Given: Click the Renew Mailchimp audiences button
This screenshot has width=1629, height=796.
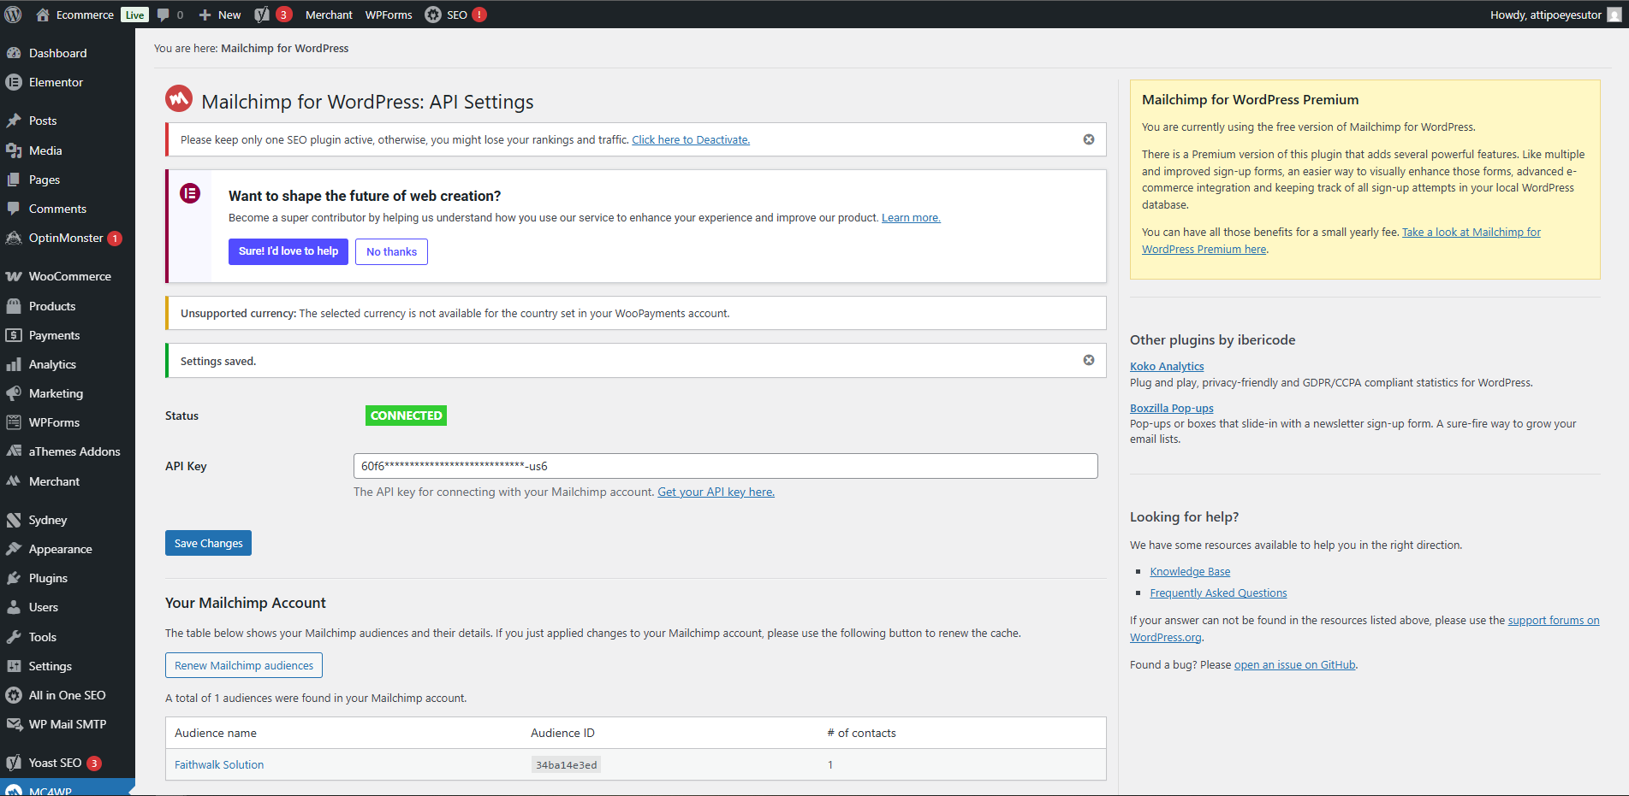Looking at the screenshot, I should 244,665.
